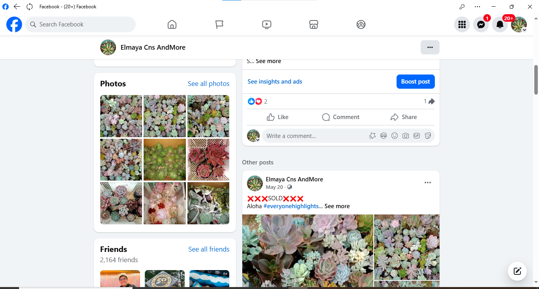This screenshot has width=539, height=289.
Task: Open the large succulent image in the SOLD post
Action: tap(308, 252)
